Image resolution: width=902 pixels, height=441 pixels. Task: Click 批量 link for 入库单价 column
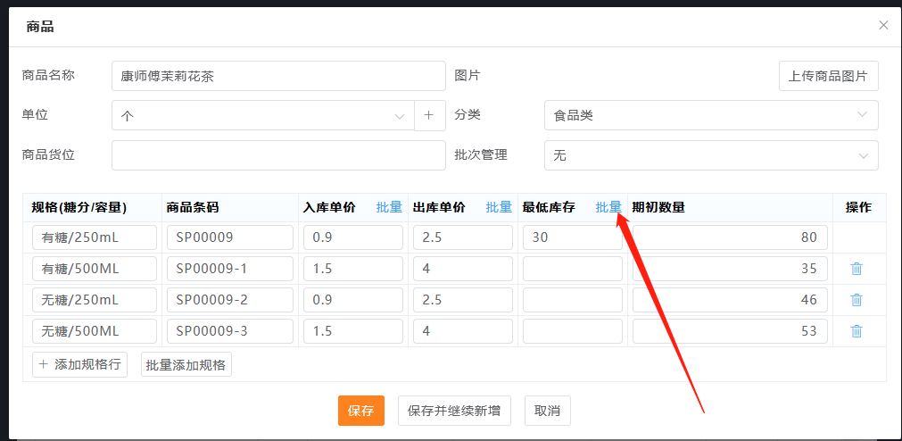389,207
